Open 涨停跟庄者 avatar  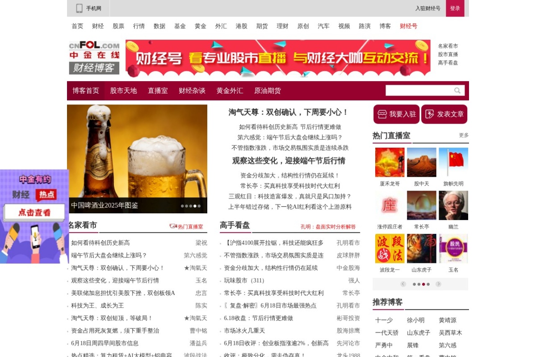point(390,206)
